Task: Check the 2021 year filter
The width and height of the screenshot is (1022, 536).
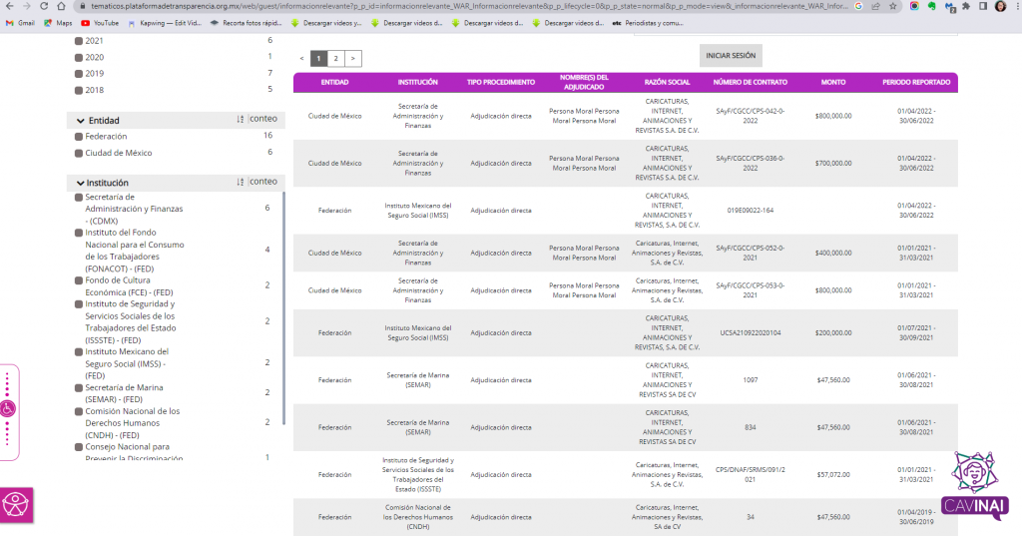Action: click(x=79, y=41)
